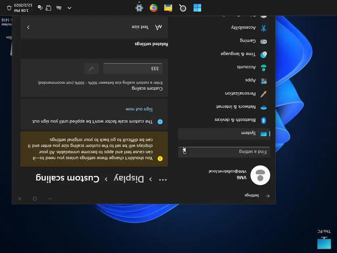This screenshot has width=337, height=253.
Task: Maximize the Settings window
Action: click(35, 198)
